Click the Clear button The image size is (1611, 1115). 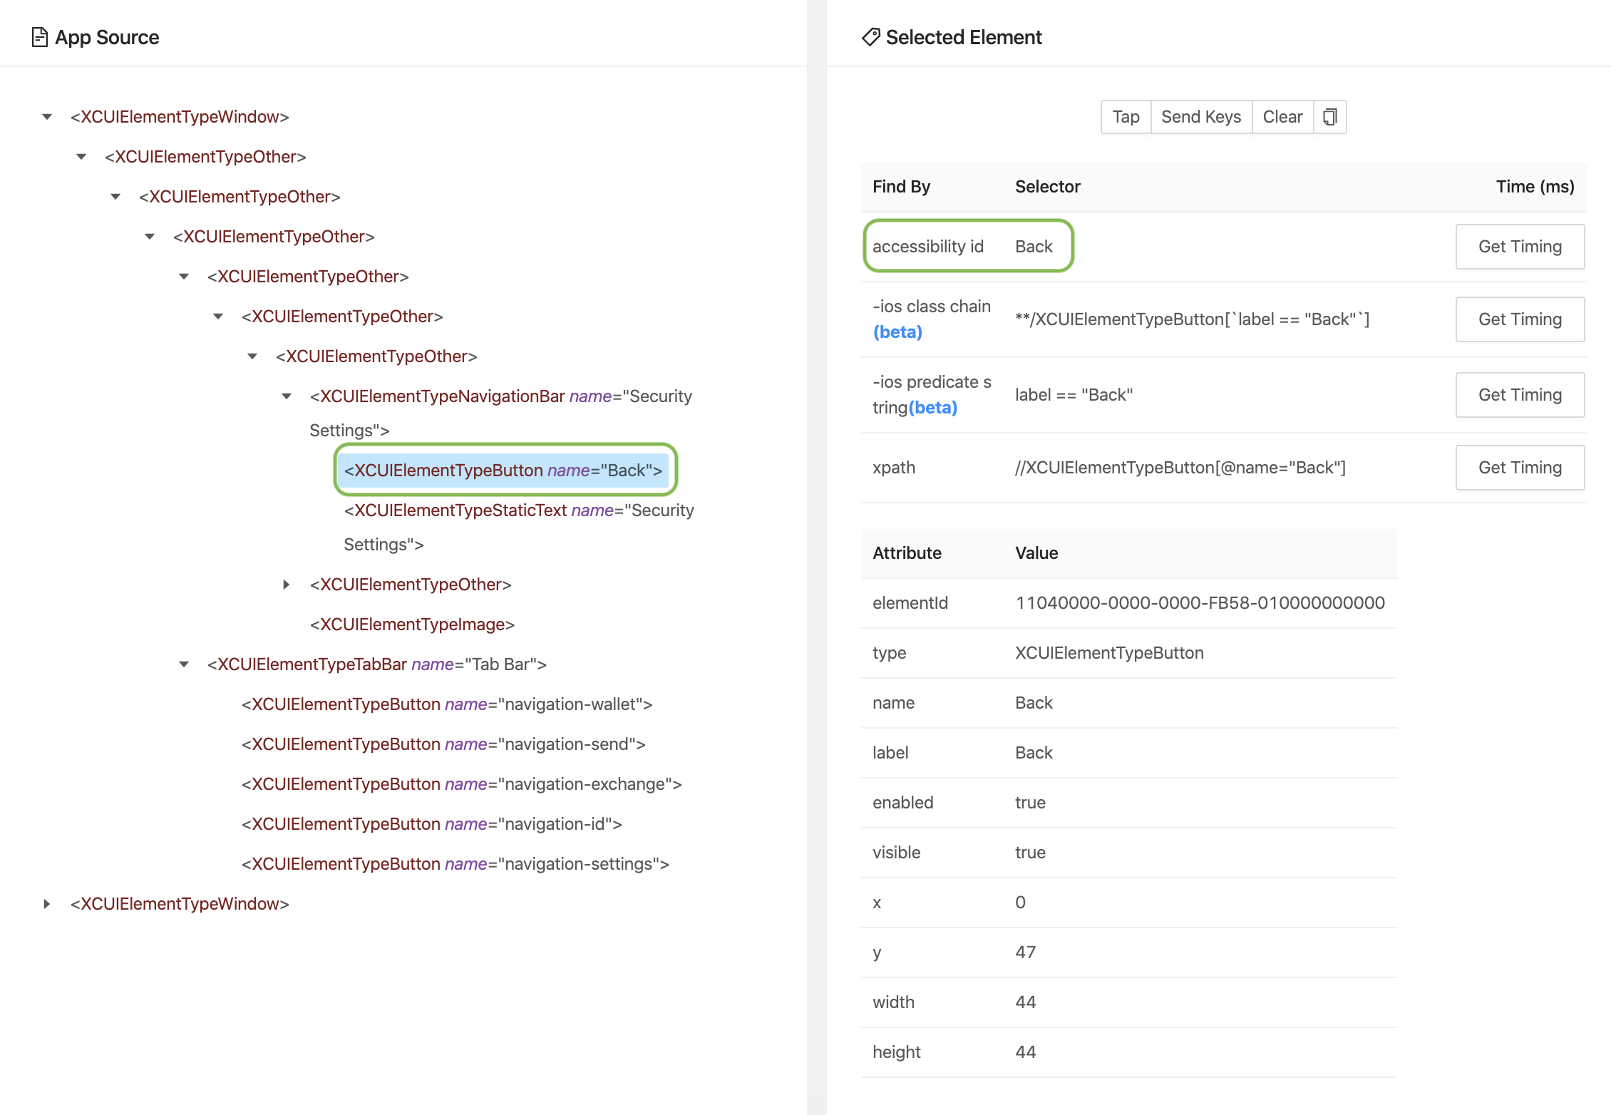click(1282, 117)
